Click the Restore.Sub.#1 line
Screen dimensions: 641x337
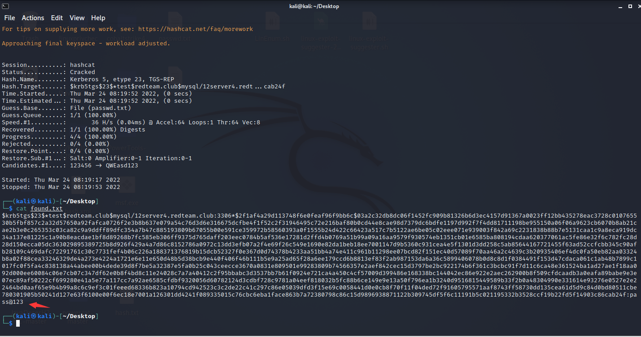point(97,158)
